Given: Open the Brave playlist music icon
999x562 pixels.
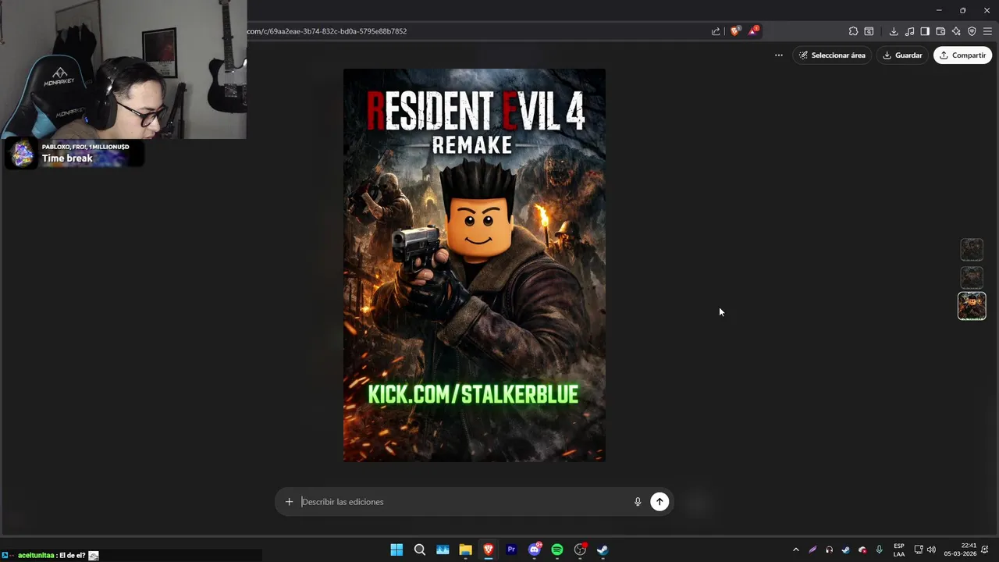Looking at the screenshot, I should point(909,31).
